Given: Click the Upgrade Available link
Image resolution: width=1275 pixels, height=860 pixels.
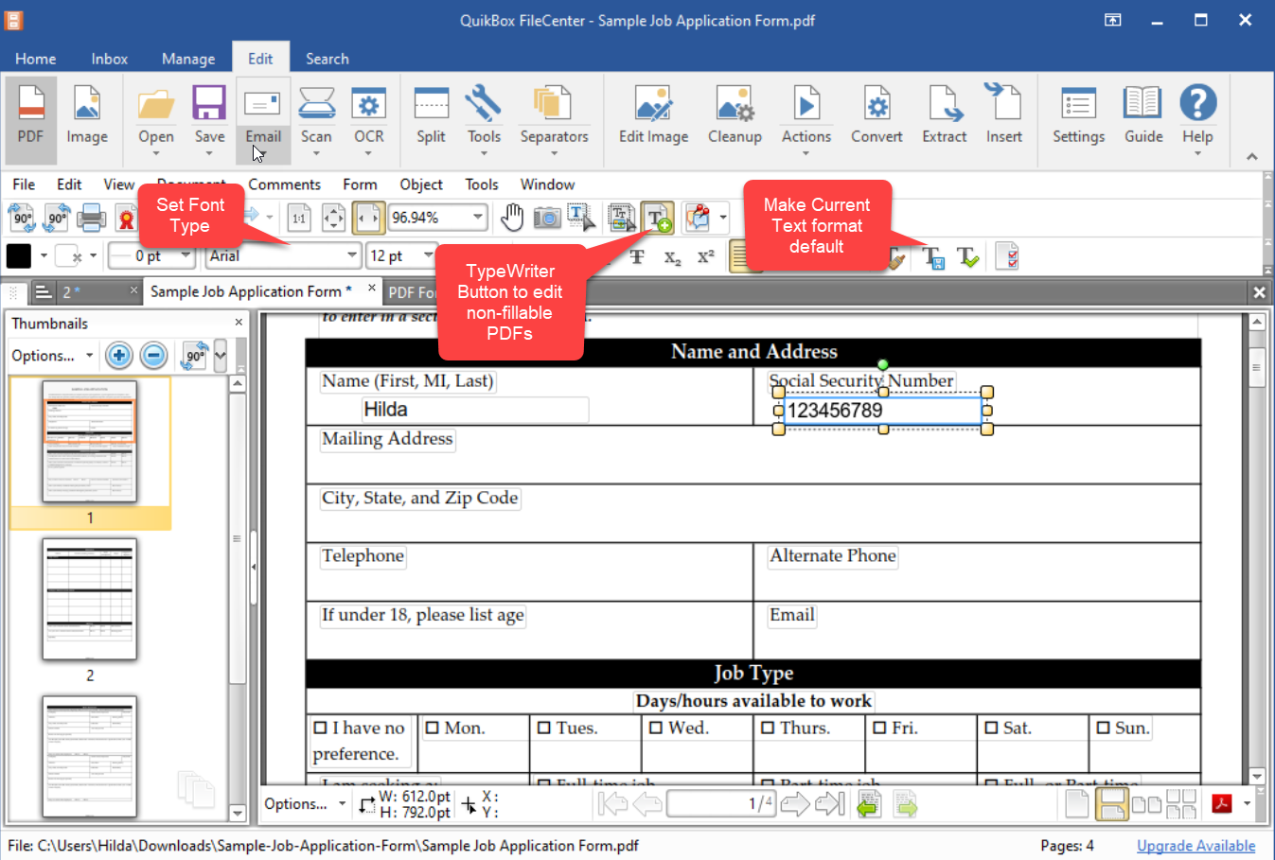Looking at the screenshot, I should click(x=1195, y=846).
